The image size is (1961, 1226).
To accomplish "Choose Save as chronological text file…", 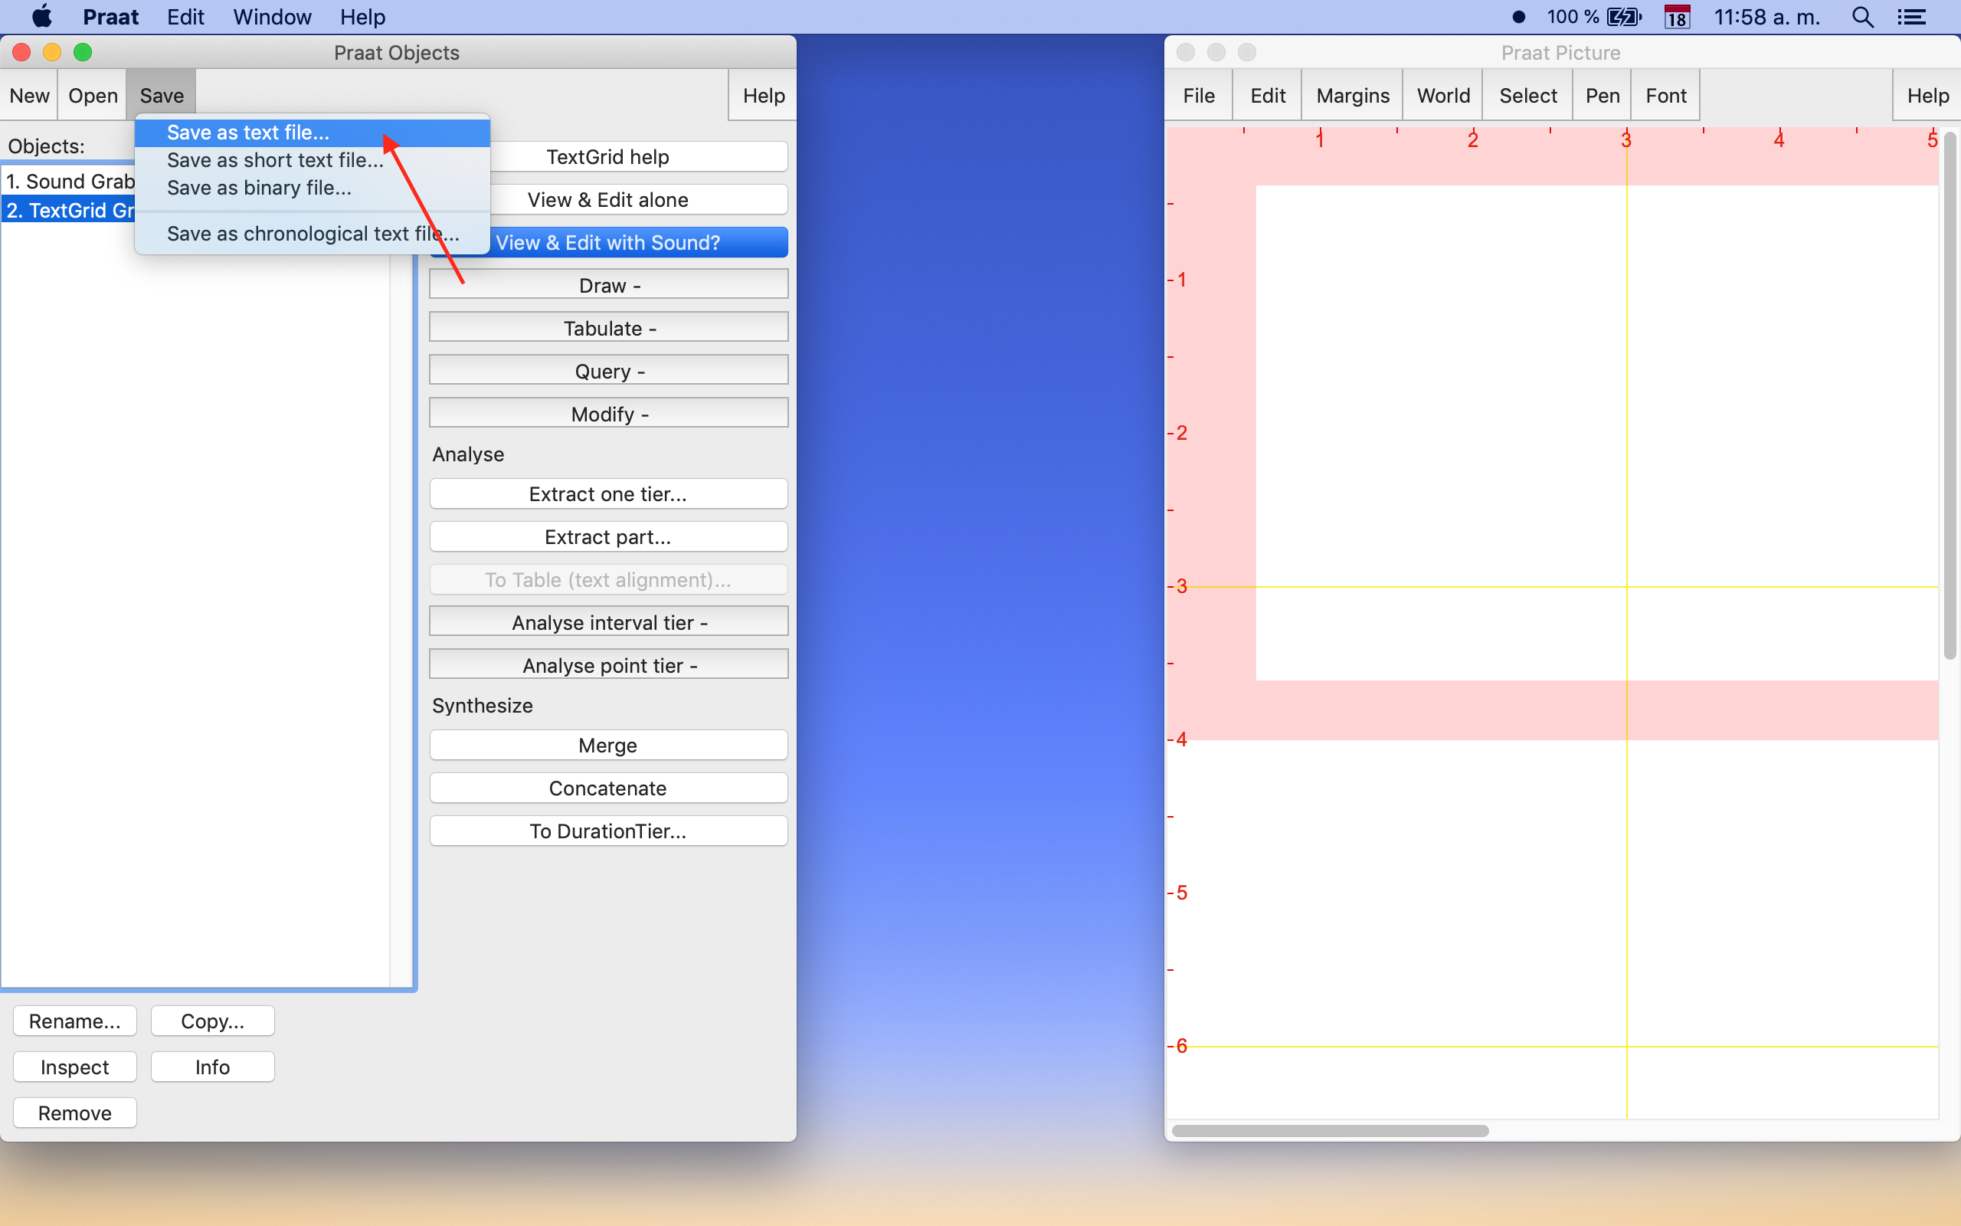I will pos(312,234).
